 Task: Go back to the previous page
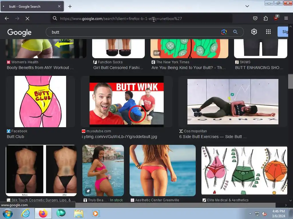click(x=7, y=19)
